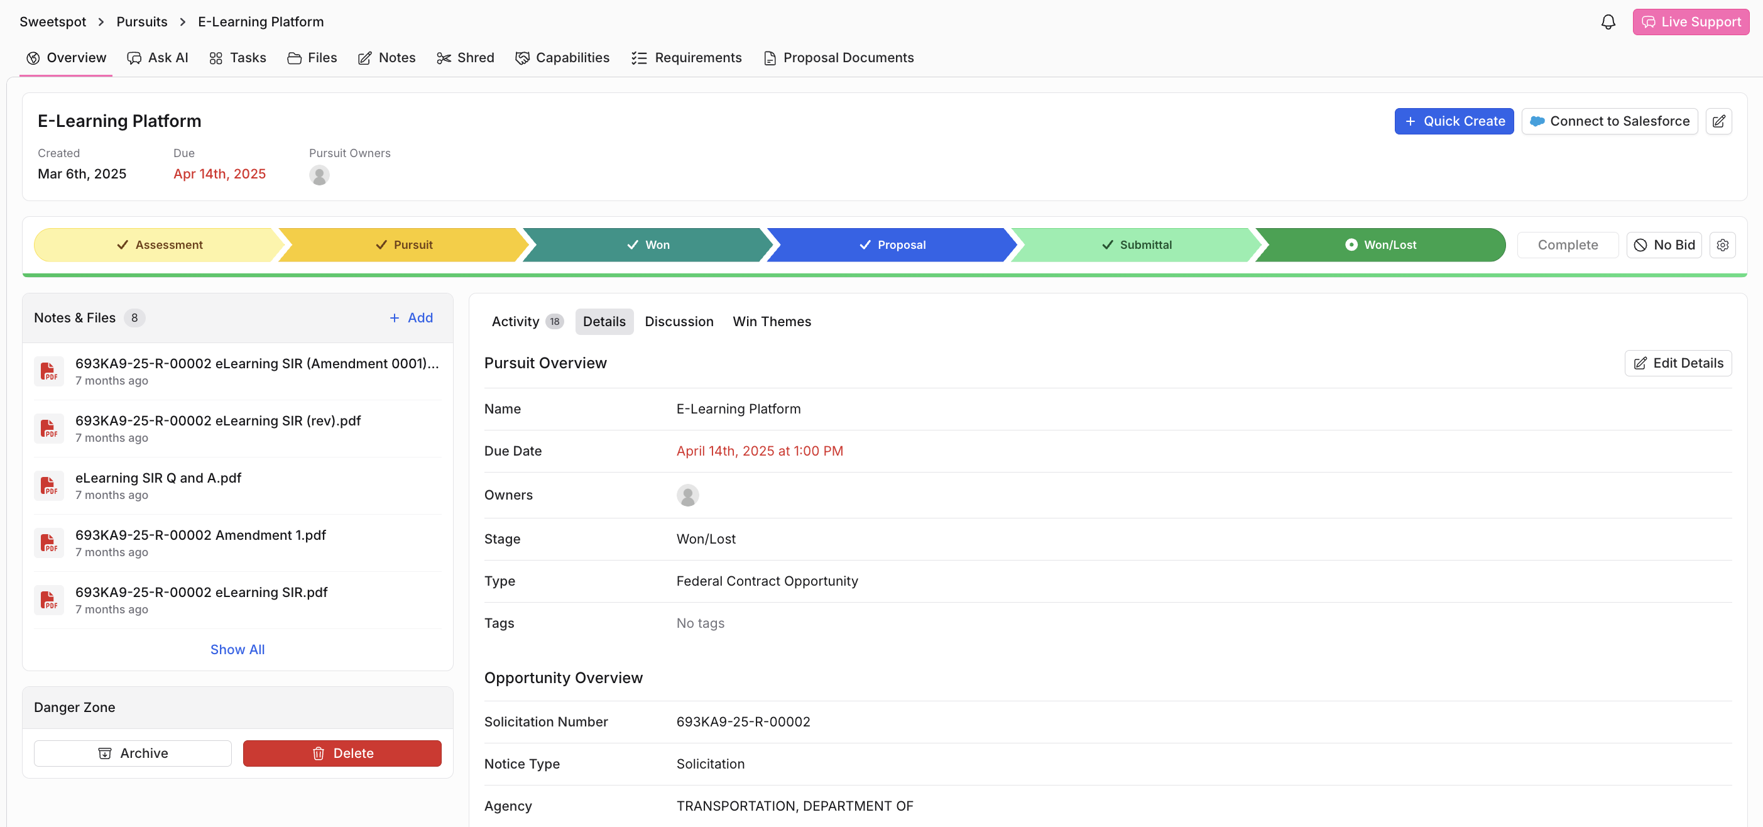Image resolution: width=1763 pixels, height=827 pixels.
Task: Click Add in Notes & Files panel
Action: (411, 317)
